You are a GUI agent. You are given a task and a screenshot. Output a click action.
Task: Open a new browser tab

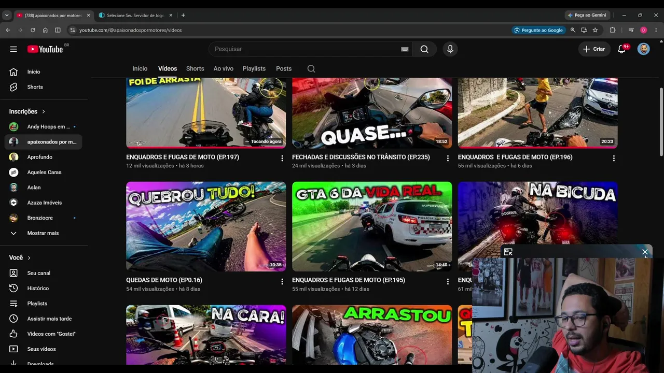point(183,16)
